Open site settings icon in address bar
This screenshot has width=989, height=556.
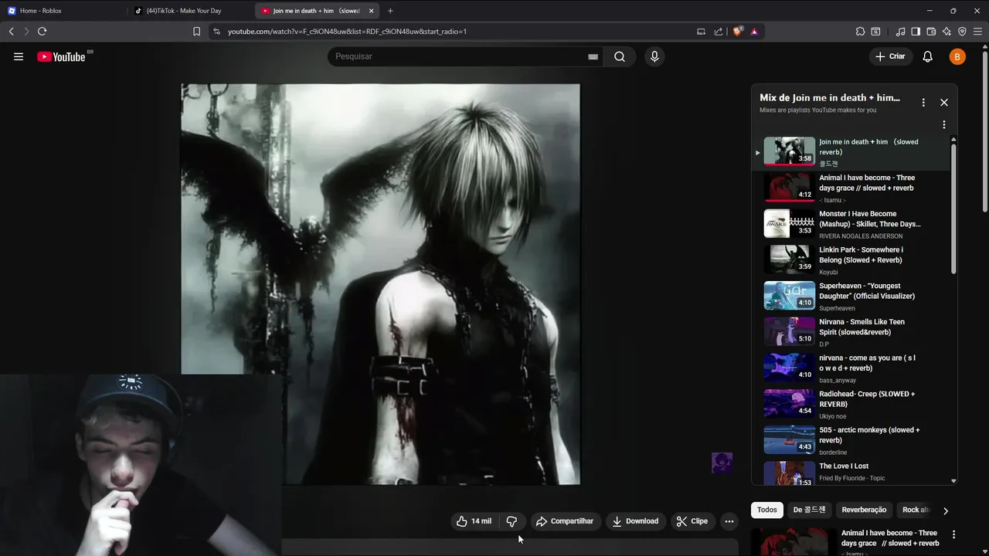coord(216,32)
